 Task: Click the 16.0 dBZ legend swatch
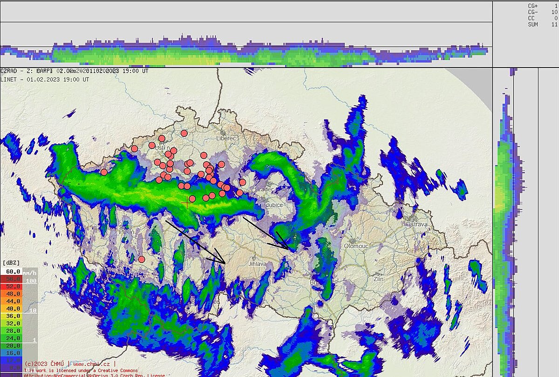coord(12,353)
